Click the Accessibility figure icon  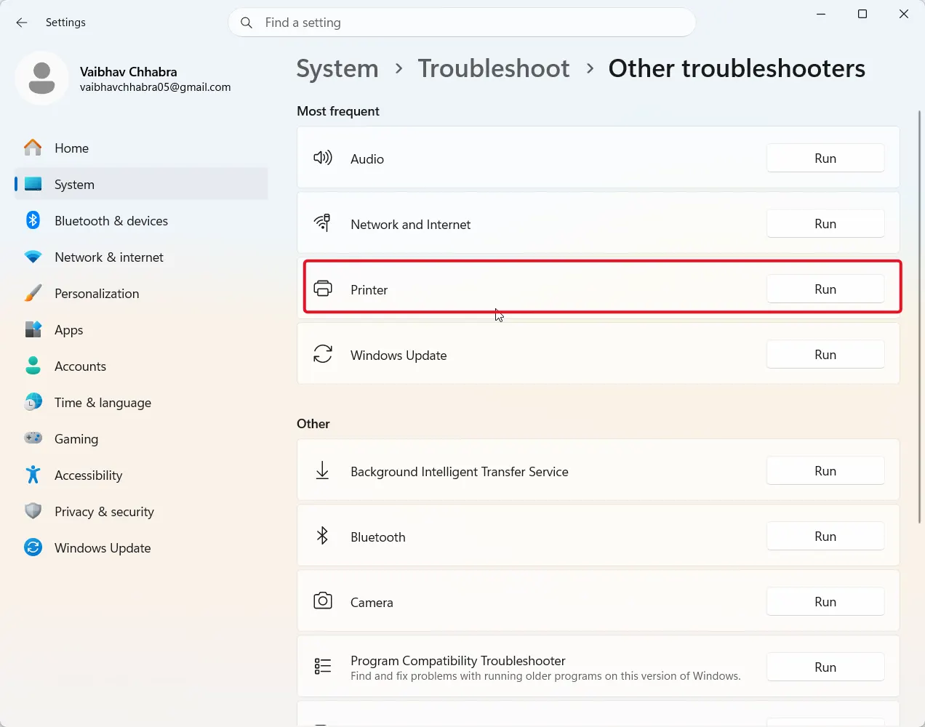(x=33, y=475)
